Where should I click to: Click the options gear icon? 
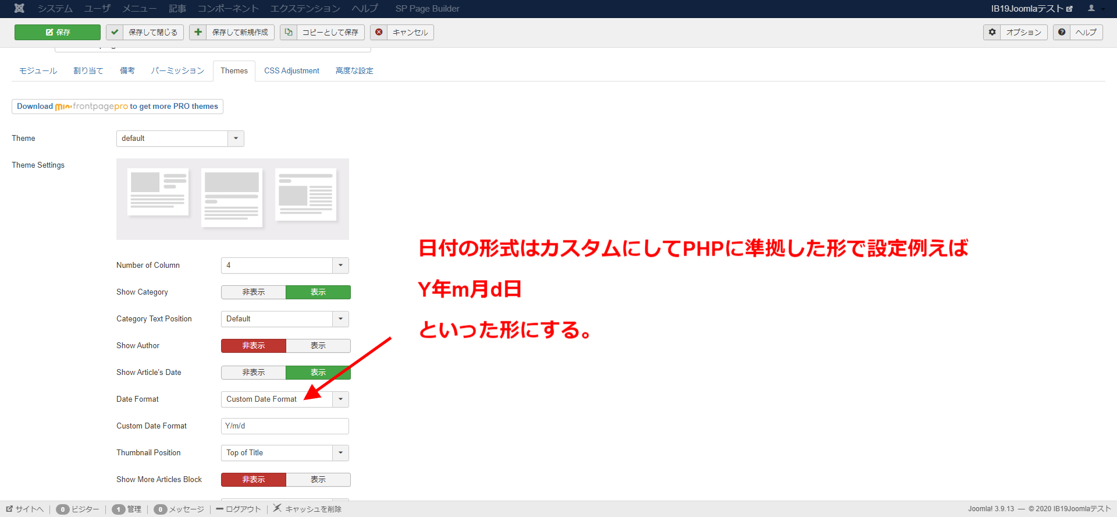pos(992,32)
